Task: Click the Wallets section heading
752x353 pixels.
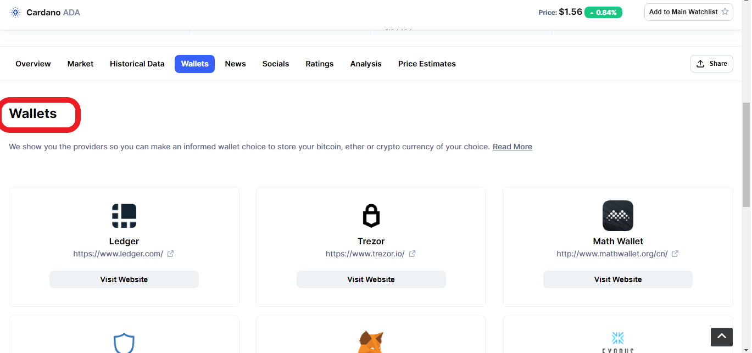Action: (x=33, y=114)
